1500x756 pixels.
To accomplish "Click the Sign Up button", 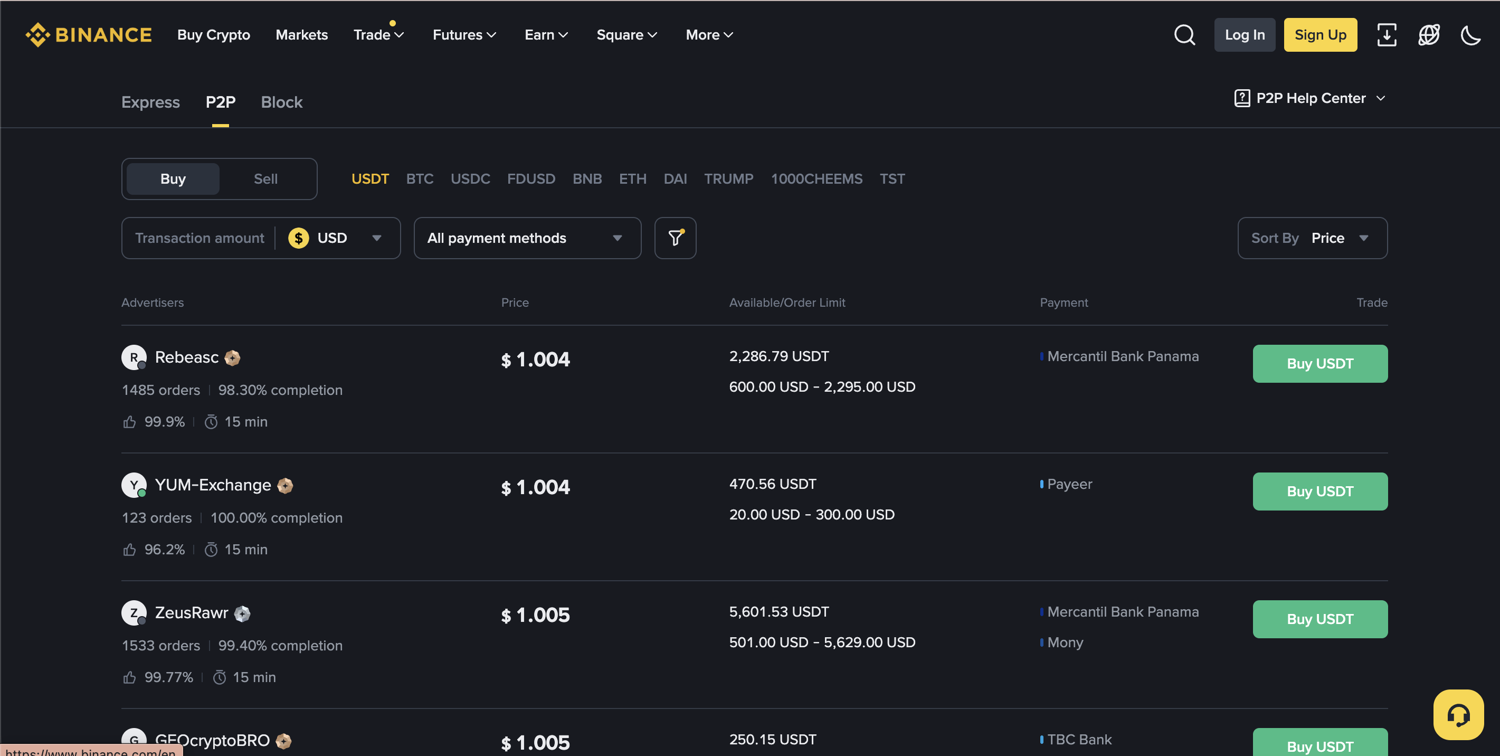I will click(x=1319, y=35).
